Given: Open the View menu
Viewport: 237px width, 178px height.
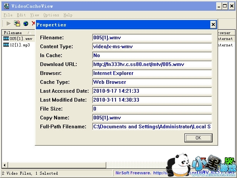Looking at the screenshot, I should tap(34, 15).
